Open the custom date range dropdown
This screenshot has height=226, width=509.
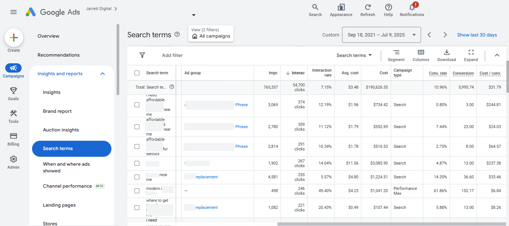pos(382,35)
